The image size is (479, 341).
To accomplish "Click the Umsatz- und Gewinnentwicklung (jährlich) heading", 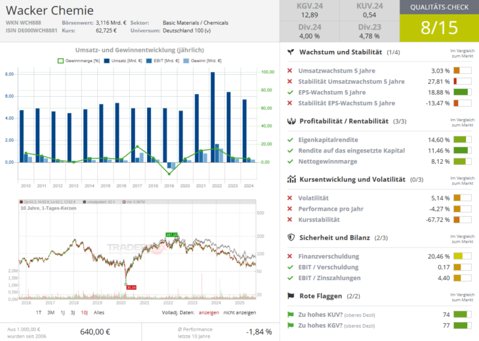I will [140, 50].
